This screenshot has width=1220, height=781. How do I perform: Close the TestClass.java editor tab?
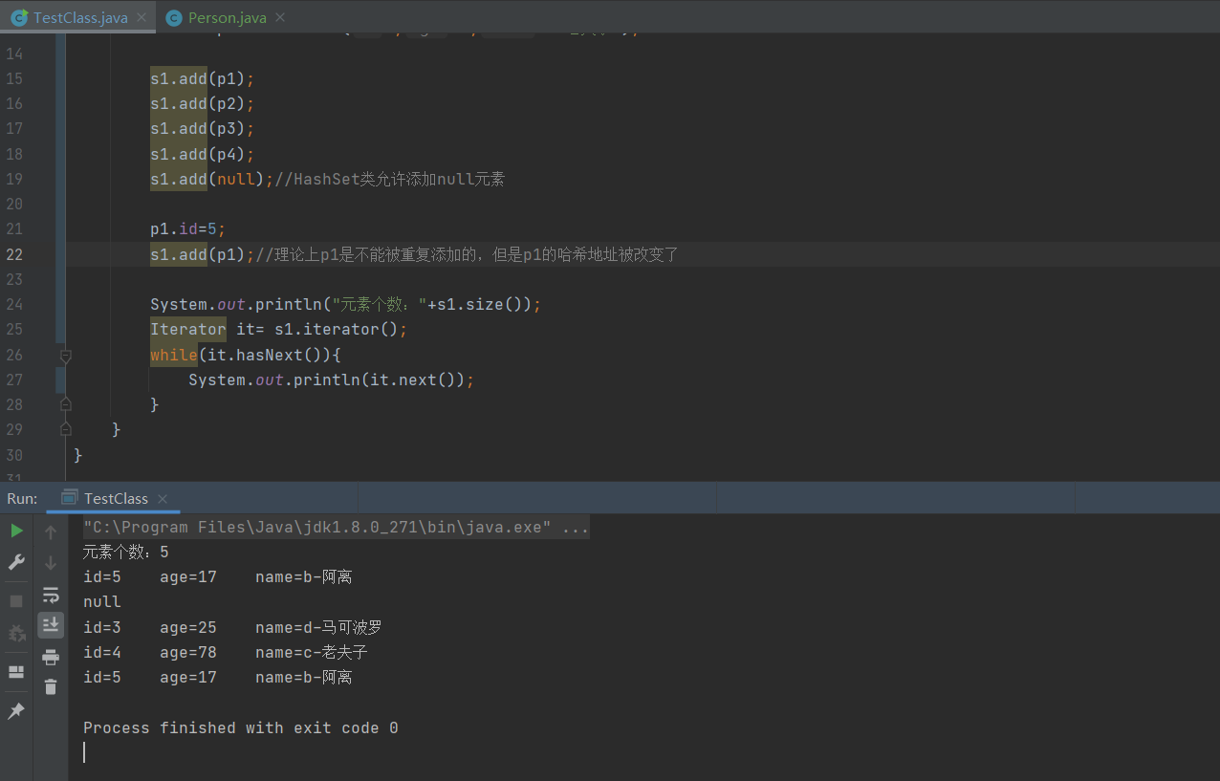coord(141,17)
